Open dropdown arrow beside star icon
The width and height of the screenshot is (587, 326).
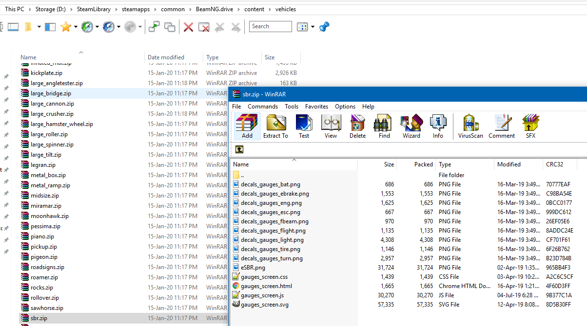click(76, 27)
